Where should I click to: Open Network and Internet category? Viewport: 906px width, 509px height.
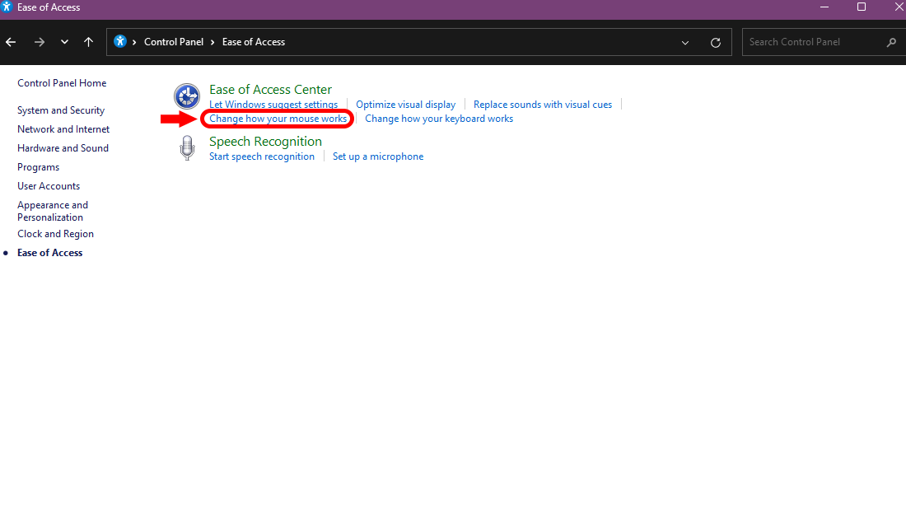click(63, 129)
